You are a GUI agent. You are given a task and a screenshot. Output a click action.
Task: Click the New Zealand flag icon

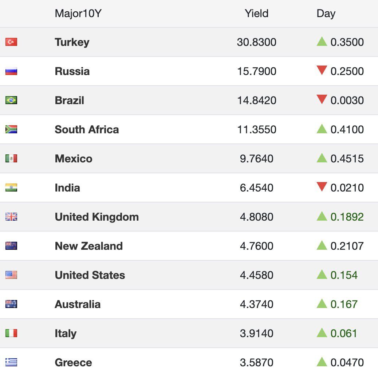point(11,246)
